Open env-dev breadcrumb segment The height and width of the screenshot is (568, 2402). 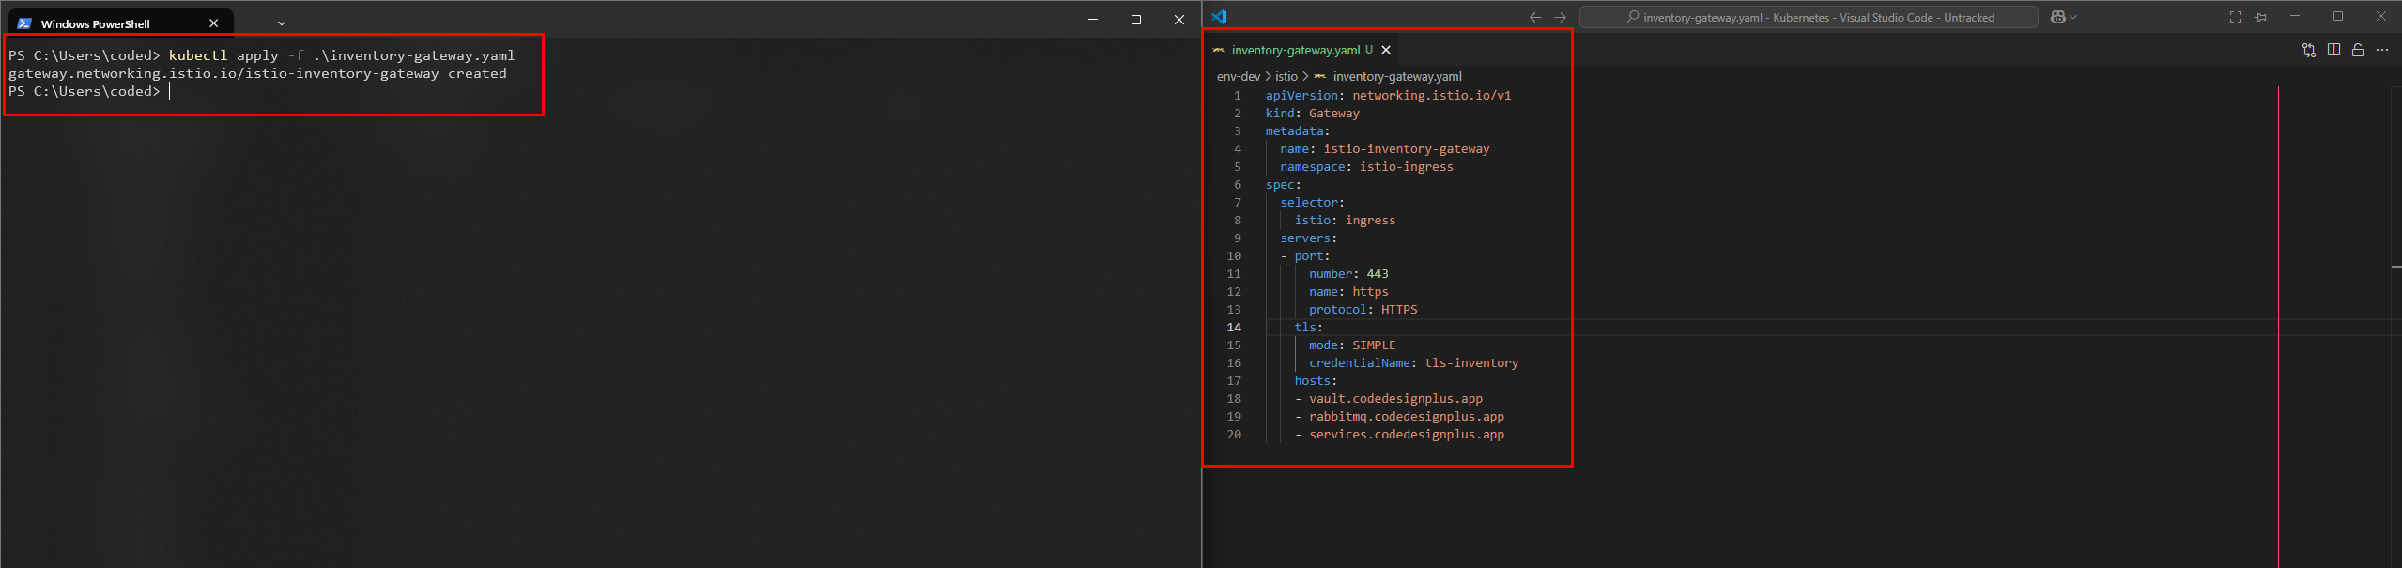[1239, 76]
